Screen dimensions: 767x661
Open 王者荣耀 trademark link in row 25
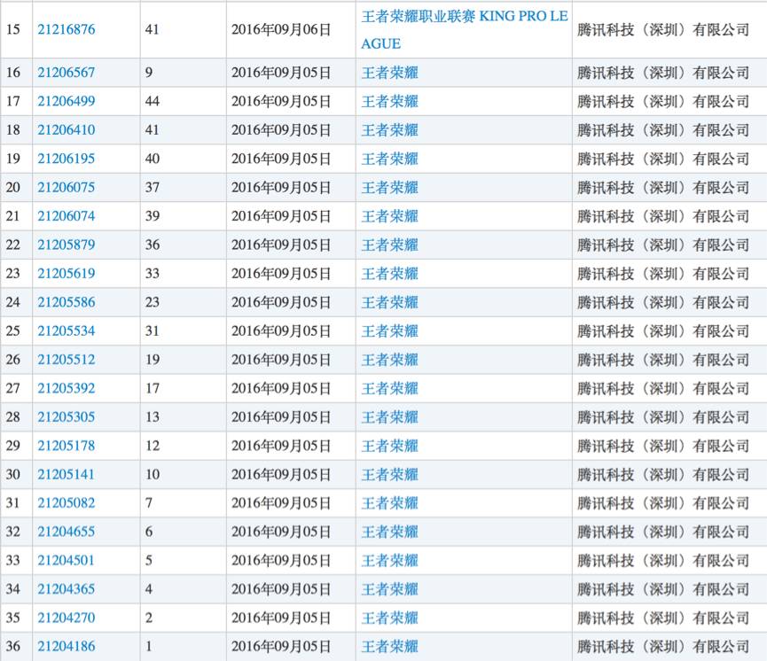pyautogui.click(x=390, y=331)
